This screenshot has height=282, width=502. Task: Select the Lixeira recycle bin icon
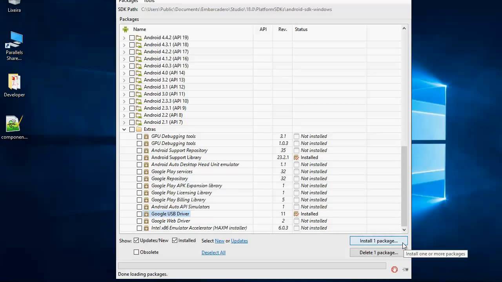pyautogui.click(x=15, y=6)
